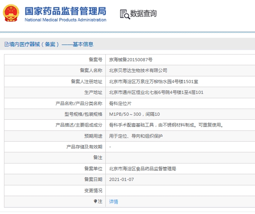The height and width of the screenshot is (214, 255).
Task: Select the 备案人名称 label
Action: click(x=91, y=70)
